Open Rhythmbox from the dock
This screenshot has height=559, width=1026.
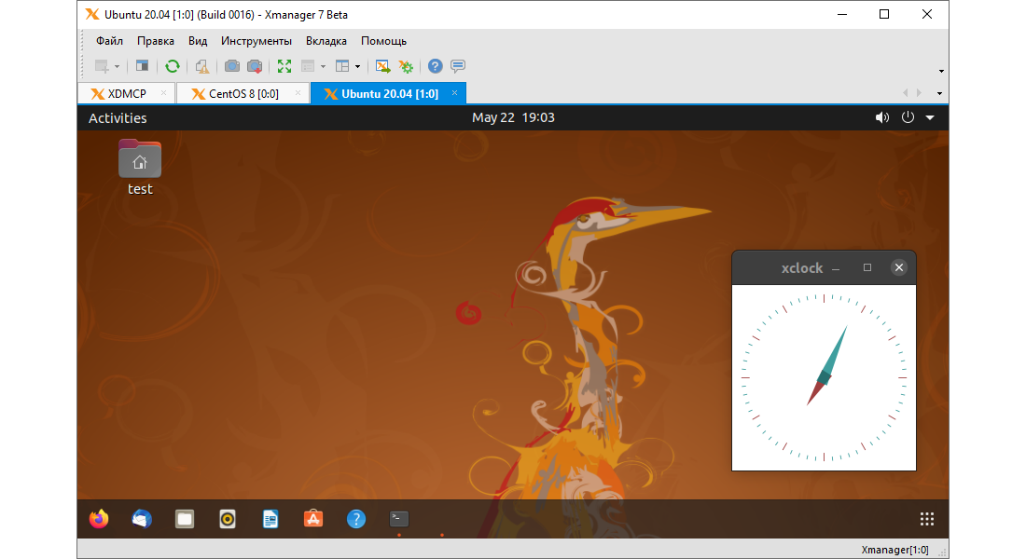pyautogui.click(x=228, y=519)
